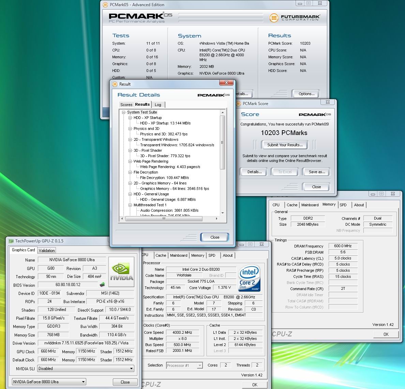This screenshot has height=389, width=405.
Task: Click the PCMark Score dialog title icon
Action: coord(238,104)
